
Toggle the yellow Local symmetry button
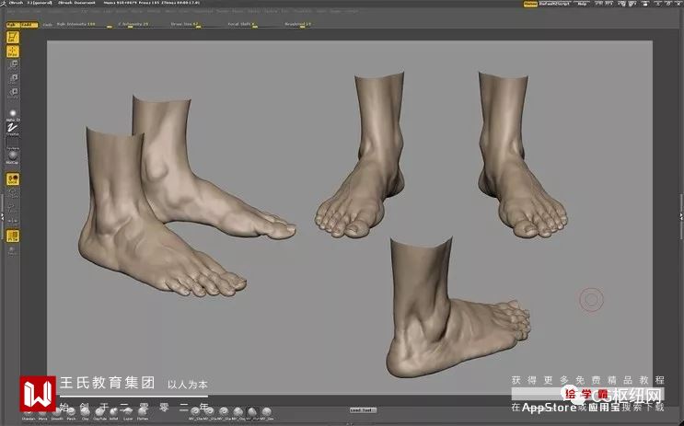13,179
